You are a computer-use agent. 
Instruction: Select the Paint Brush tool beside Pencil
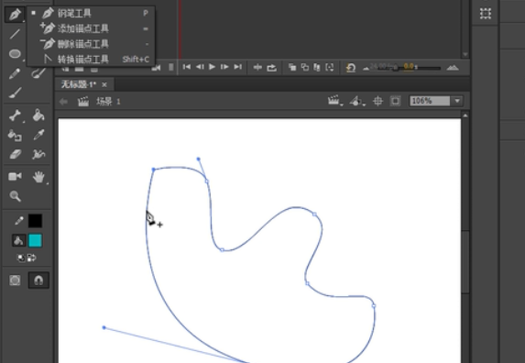(x=38, y=73)
